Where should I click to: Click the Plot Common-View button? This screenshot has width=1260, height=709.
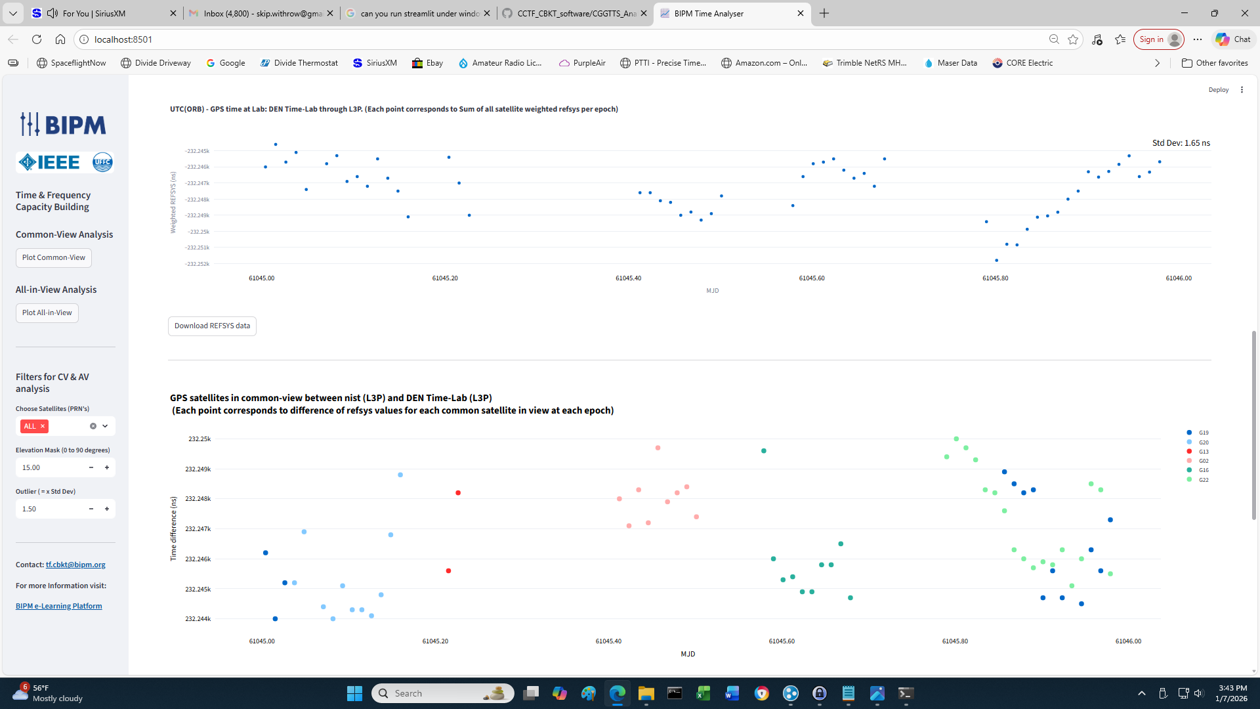pyautogui.click(x=54, y=257)
